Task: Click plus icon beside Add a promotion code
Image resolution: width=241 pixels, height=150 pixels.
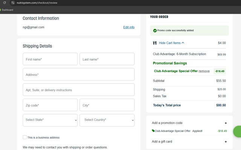Action: (x=226, y=123)
